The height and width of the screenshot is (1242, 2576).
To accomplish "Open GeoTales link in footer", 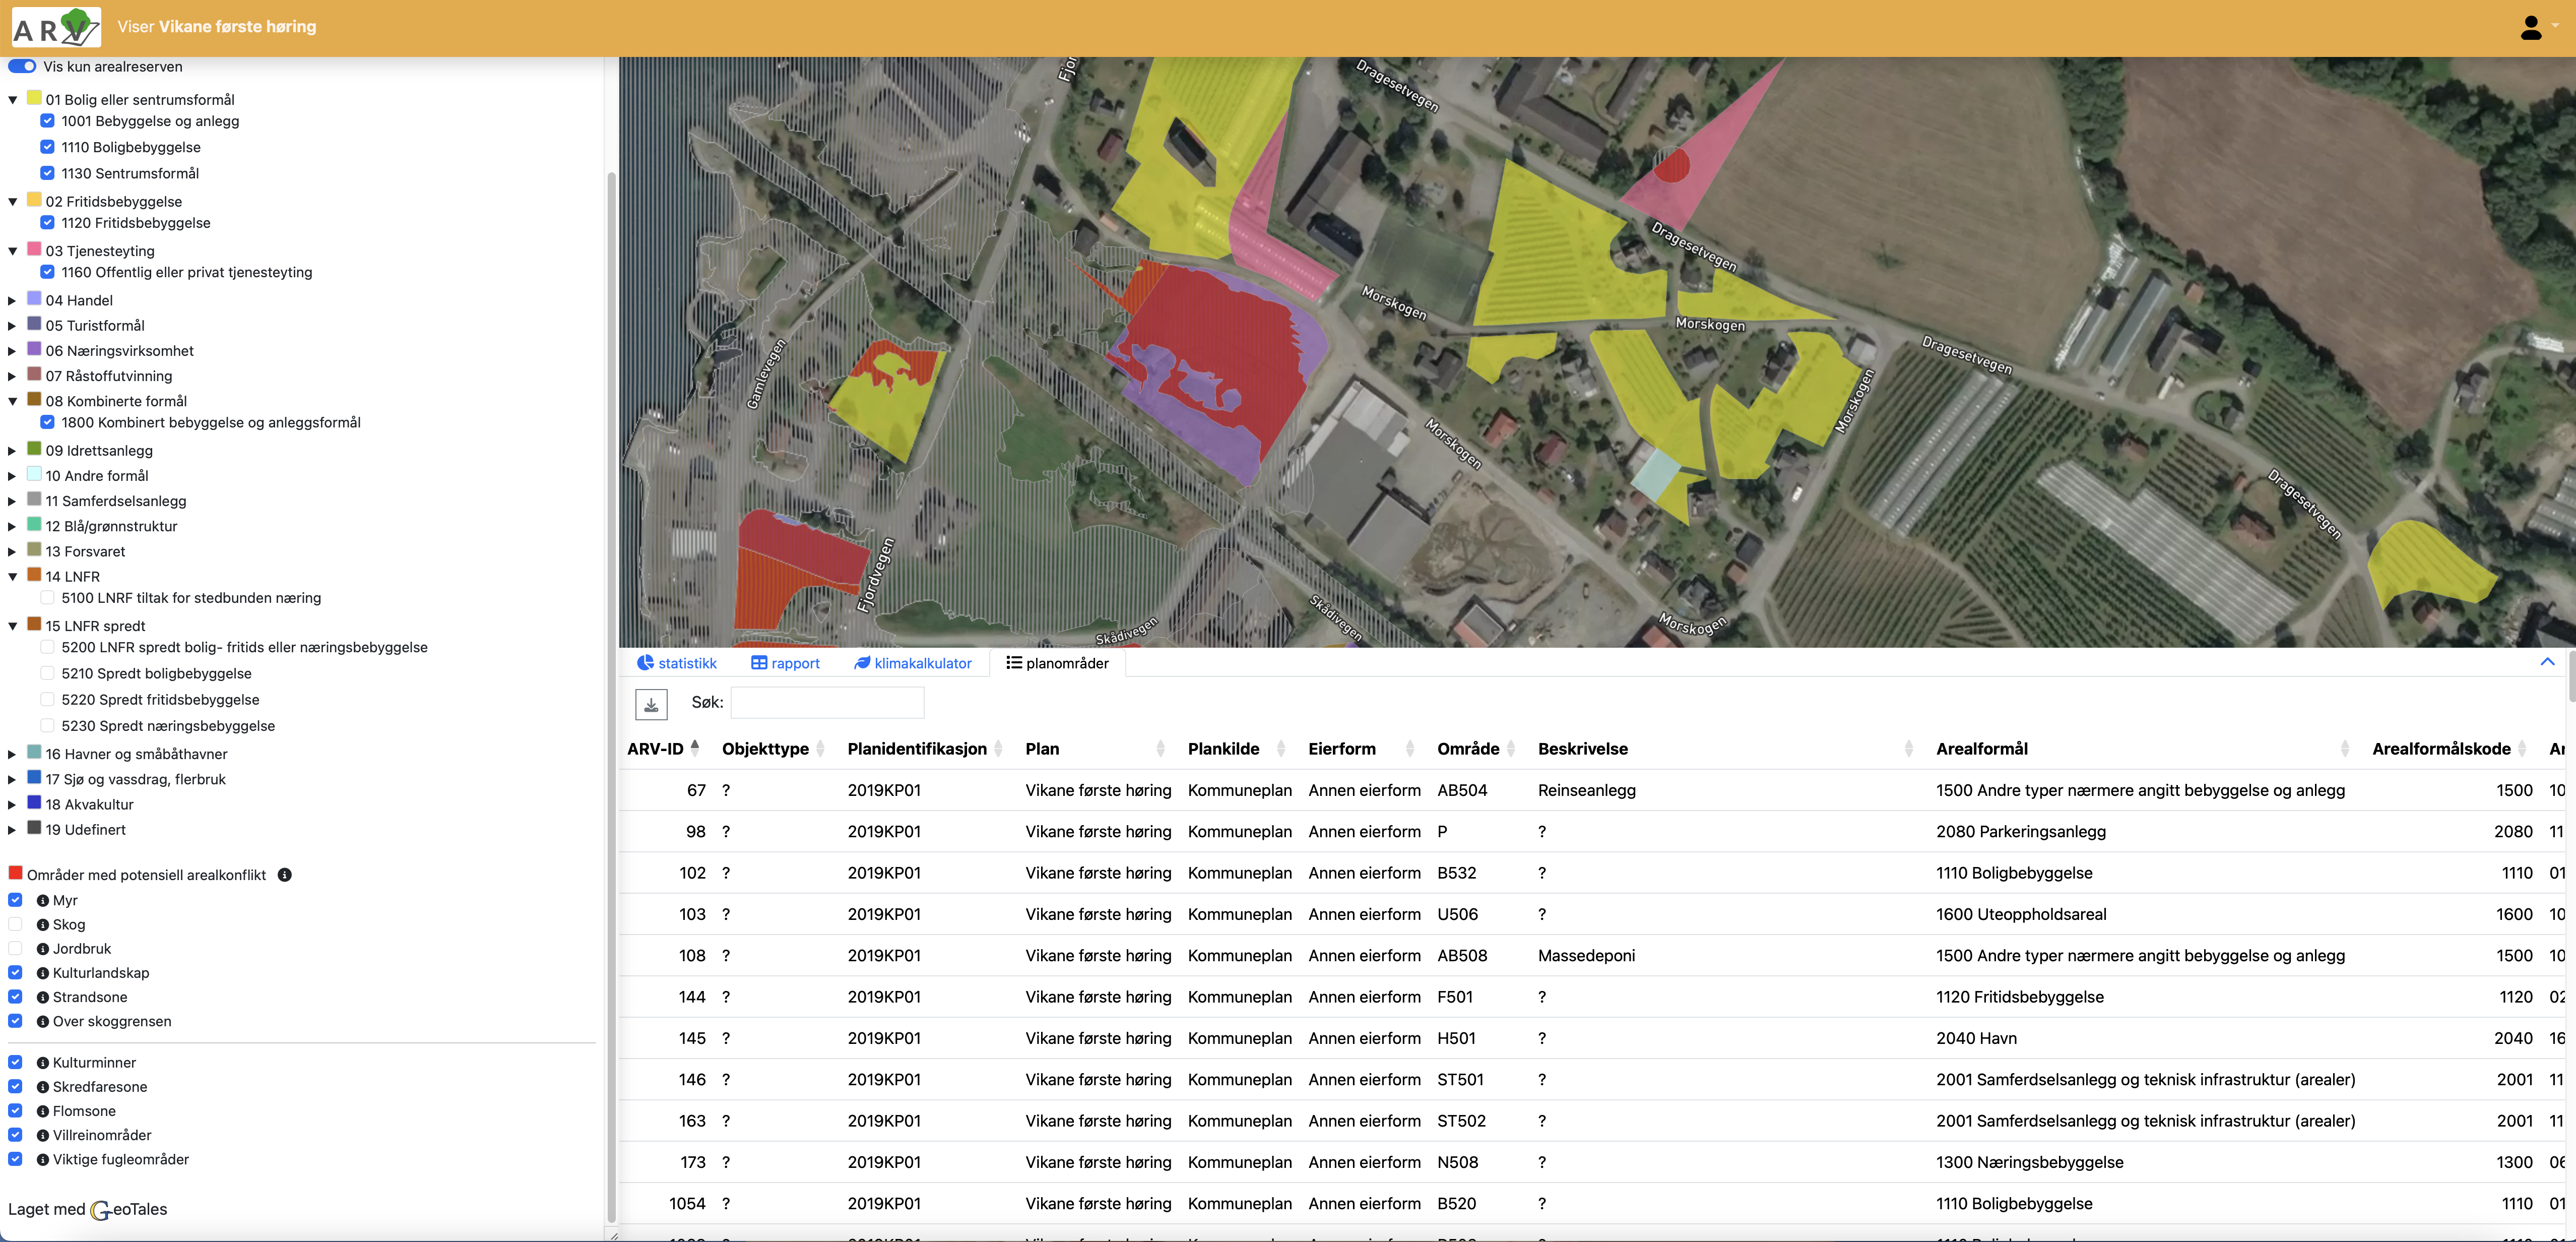I will (x=129, y=1210).
